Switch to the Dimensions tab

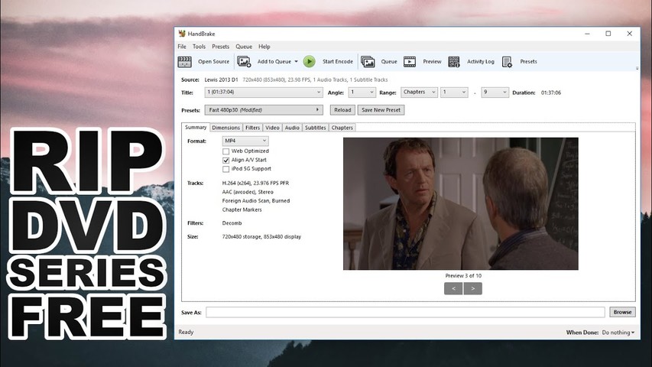pyautogui.click(x=225, y=128)
